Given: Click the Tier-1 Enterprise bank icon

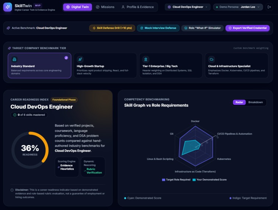Looking at the screenshot, I should tap(146, 59).
